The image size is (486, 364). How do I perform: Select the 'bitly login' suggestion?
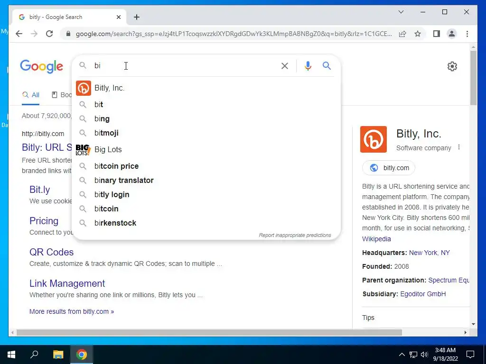point(206,195)
